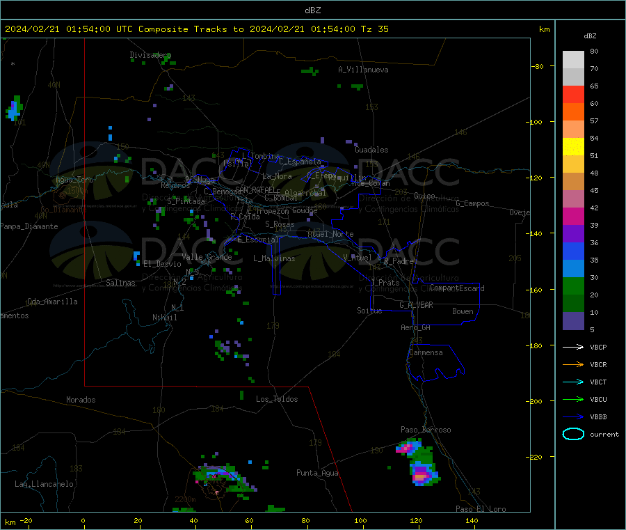The height and width of the screenshot is (530, 626).
Task: Click the 80 dBZ white color swatch
Action: [x=573, y=60]
